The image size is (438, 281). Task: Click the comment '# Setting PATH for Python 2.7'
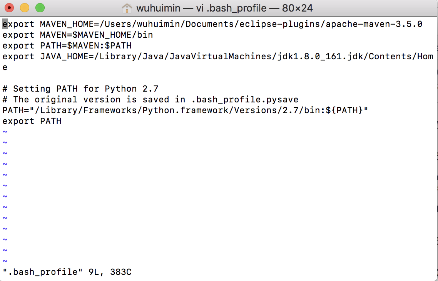click(80, 89)
